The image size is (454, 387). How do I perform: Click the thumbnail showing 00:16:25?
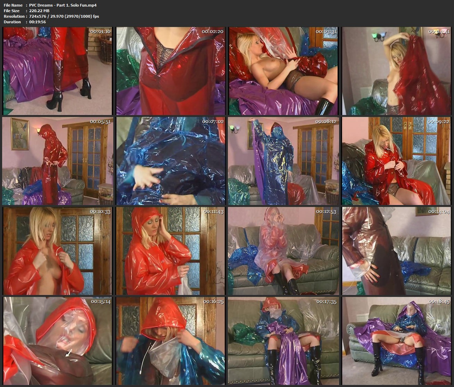171,341
